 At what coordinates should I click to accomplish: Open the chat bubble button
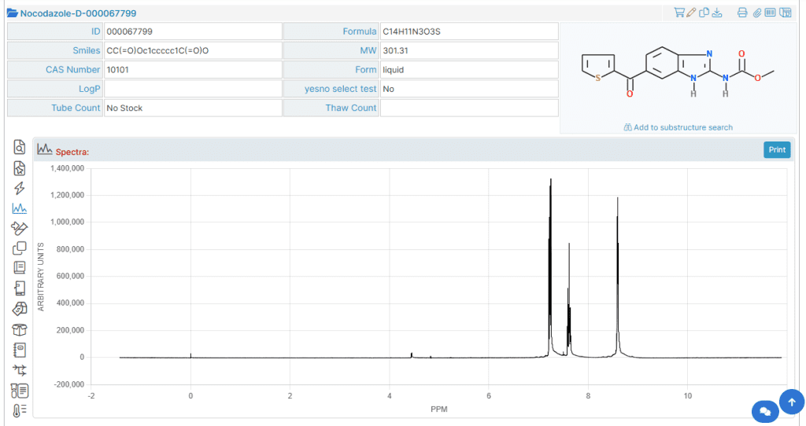[x=765, y=412]
